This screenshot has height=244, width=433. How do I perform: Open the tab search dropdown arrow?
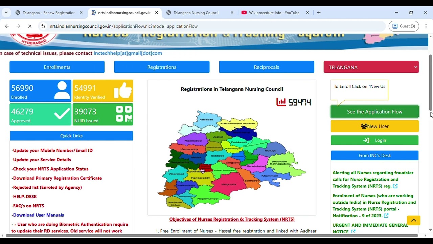6,13
